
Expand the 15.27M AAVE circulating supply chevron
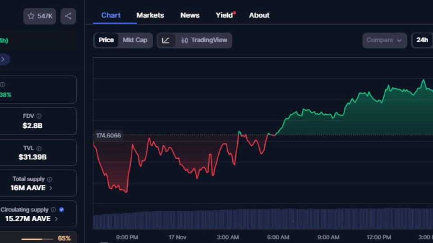[x=56, y=219]
